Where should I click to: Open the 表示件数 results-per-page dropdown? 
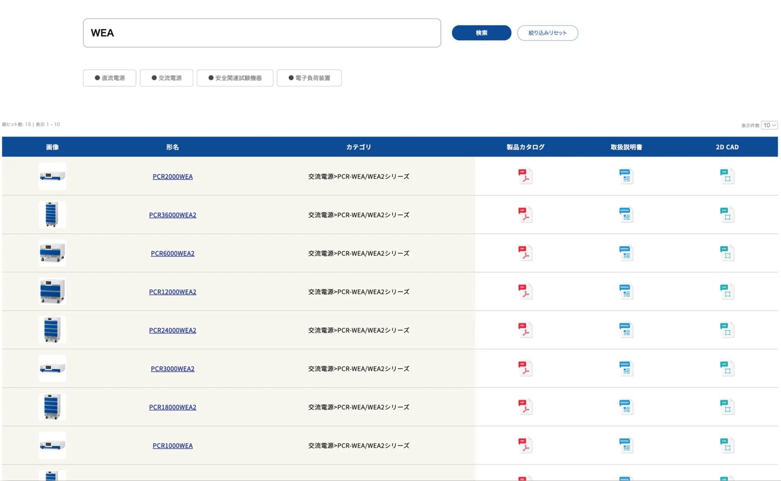tap(769, 125)
